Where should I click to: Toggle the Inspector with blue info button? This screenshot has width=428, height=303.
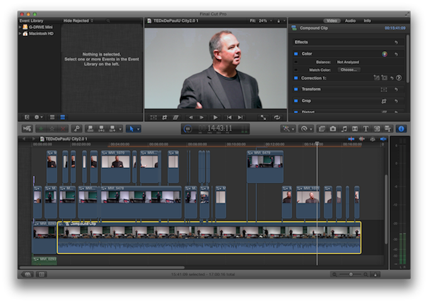point(401,128)
